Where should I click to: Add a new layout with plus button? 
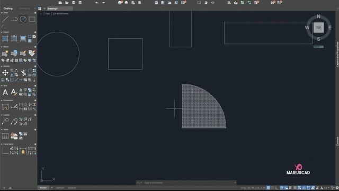coord(52,188)
